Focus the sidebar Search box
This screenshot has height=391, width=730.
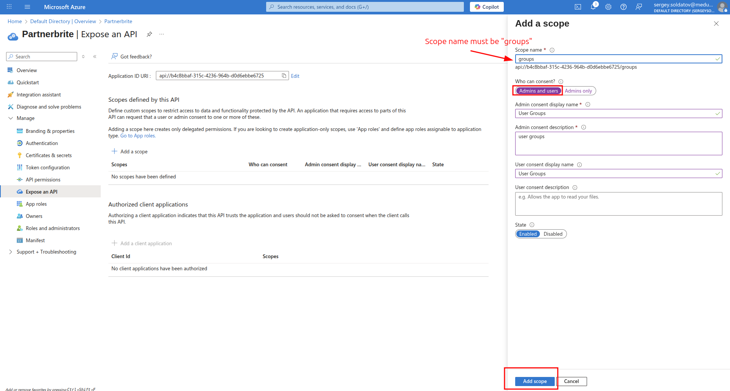(x=42, y=57)
